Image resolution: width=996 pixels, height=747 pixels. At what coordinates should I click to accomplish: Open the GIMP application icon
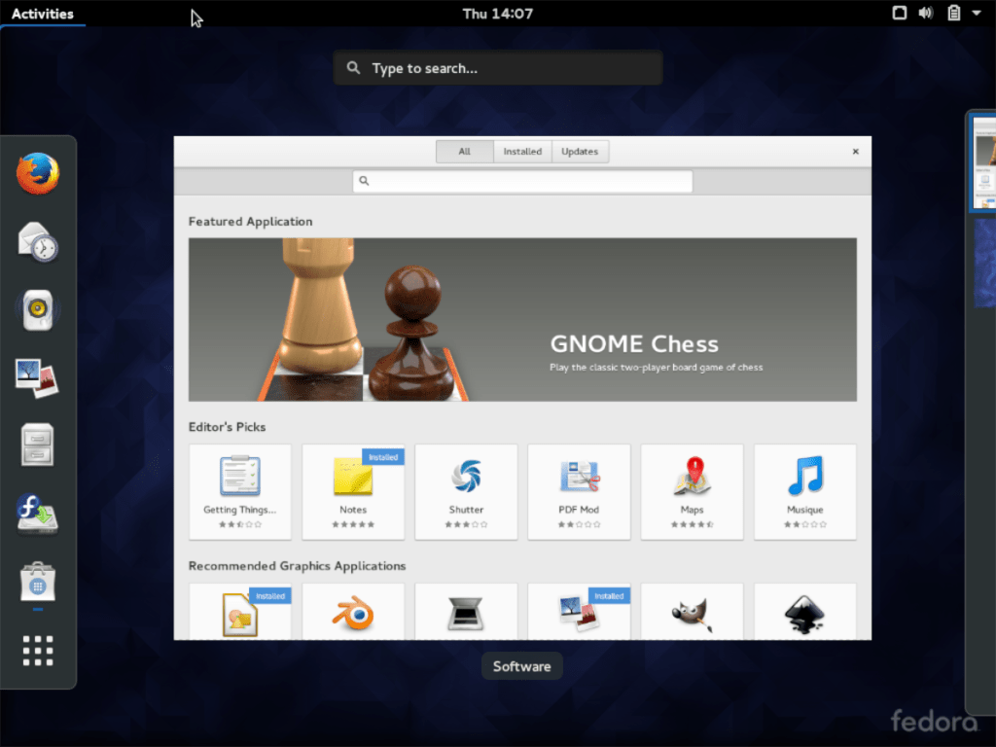click(692, 612)
